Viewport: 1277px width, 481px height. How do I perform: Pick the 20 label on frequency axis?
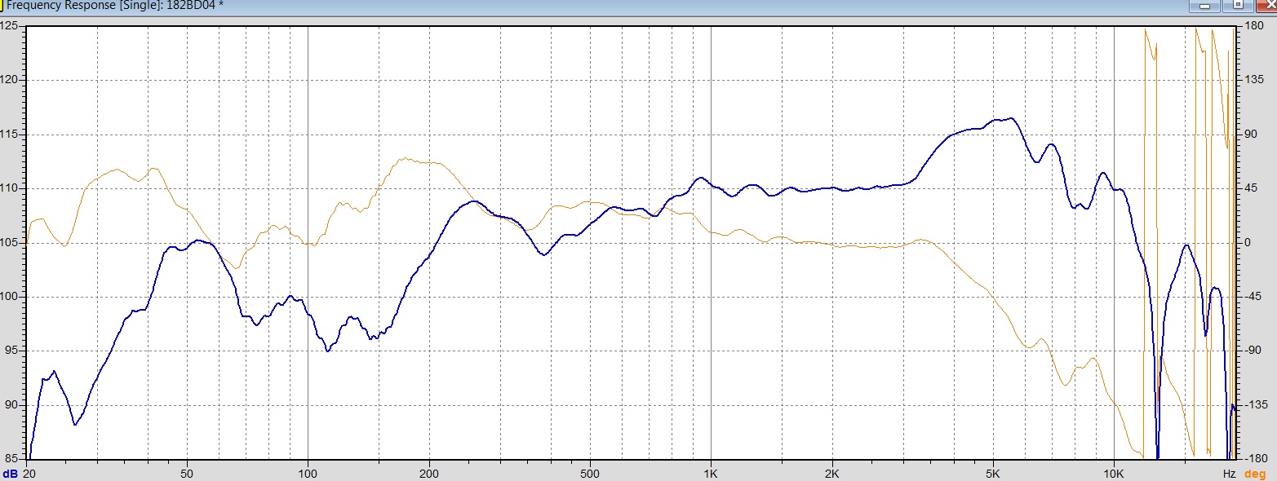click(x=29, y=474)
